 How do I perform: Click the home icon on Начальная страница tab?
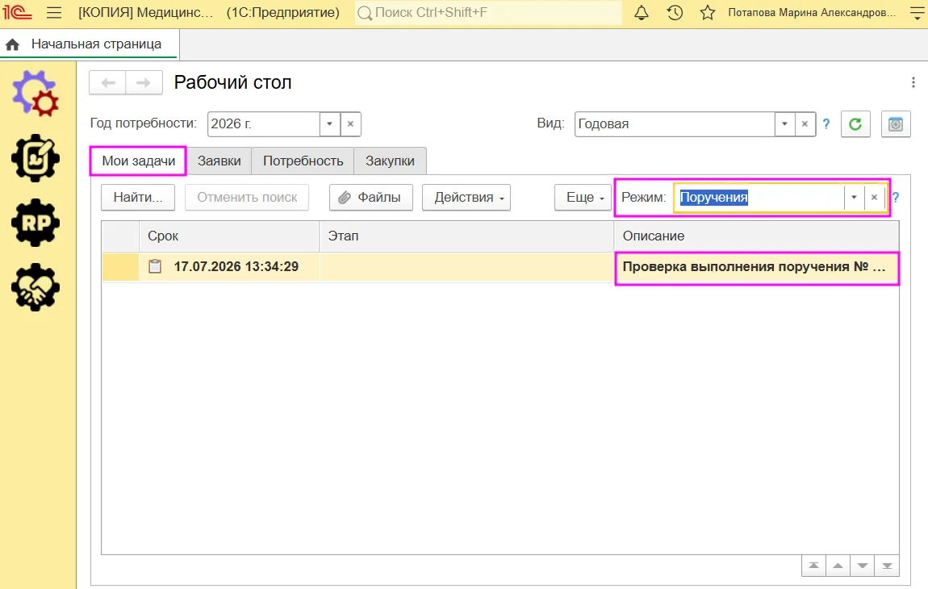[x=12, y=44]
